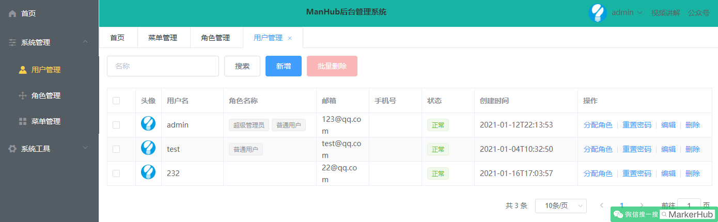The image size is (718, 222).
Task: Click the 正常 status tag for admin
Action: click(438, 125)
